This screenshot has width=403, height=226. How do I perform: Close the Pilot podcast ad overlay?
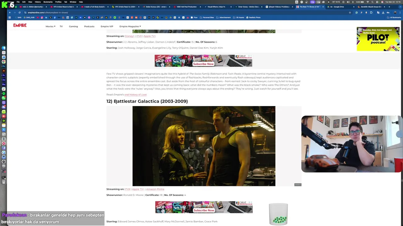click(398, 29)
